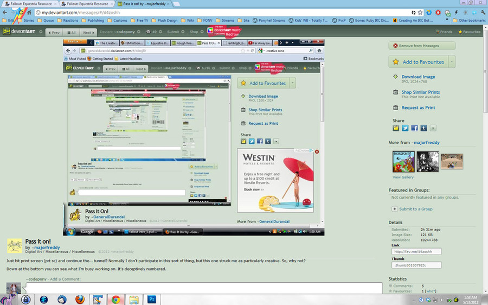488x305 pixels.
Task: Click the Download Image link
Action: (x=418, y=77)
